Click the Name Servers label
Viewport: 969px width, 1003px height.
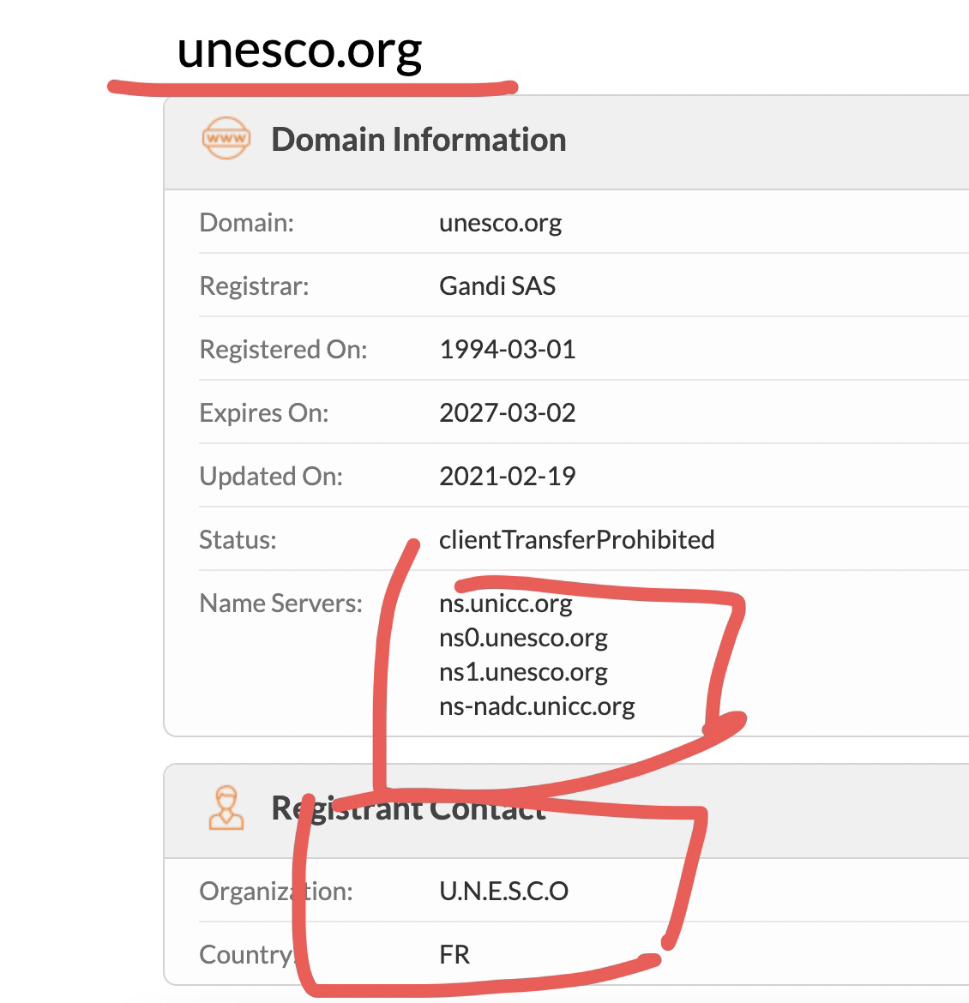click(x=280, y=603)
